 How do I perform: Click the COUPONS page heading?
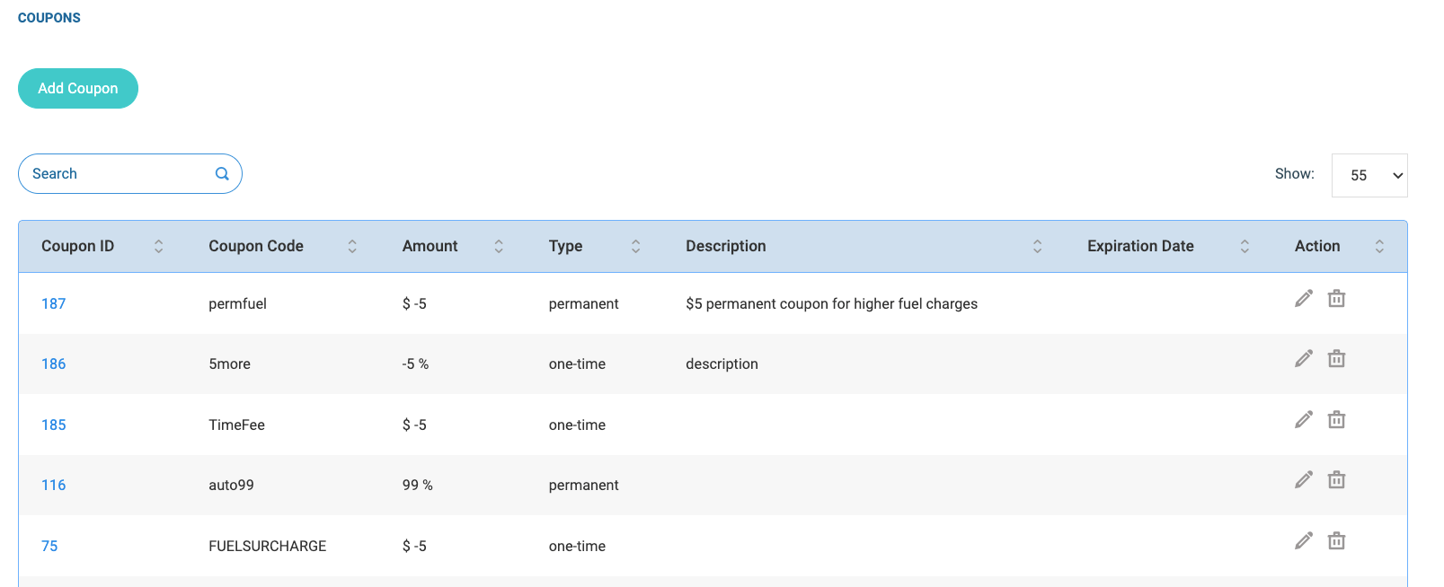point(49,18)
